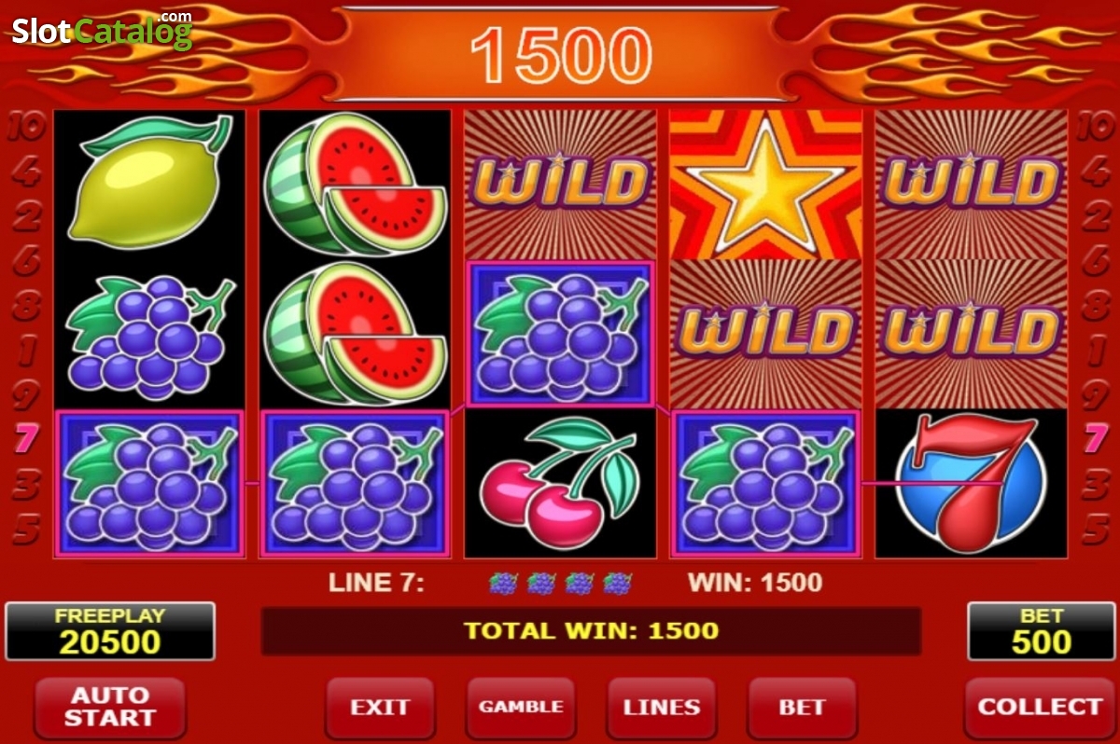Image resolution: width=1120 pixels, height=744 pixels.
Task: Change paylines with LINES button
Action: [x=662, y=708]
